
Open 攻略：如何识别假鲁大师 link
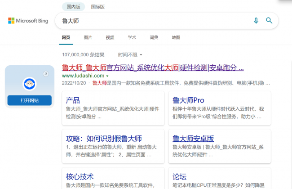pyautogui.click(x=104, y=139)
